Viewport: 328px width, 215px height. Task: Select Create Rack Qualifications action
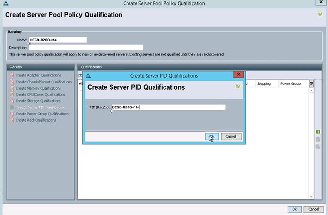(x=35, y=120)
